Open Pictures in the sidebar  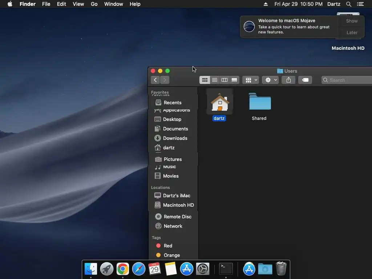click(173, 159)
